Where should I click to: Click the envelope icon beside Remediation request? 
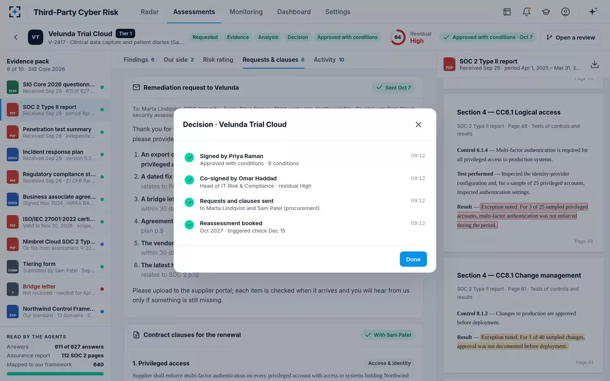coord(136,88)
